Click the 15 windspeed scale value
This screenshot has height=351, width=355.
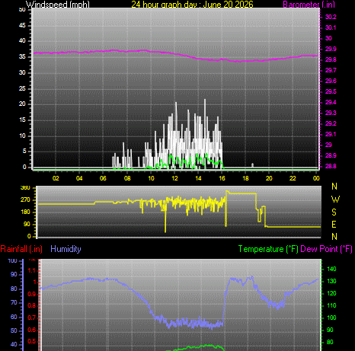point(22,120)
